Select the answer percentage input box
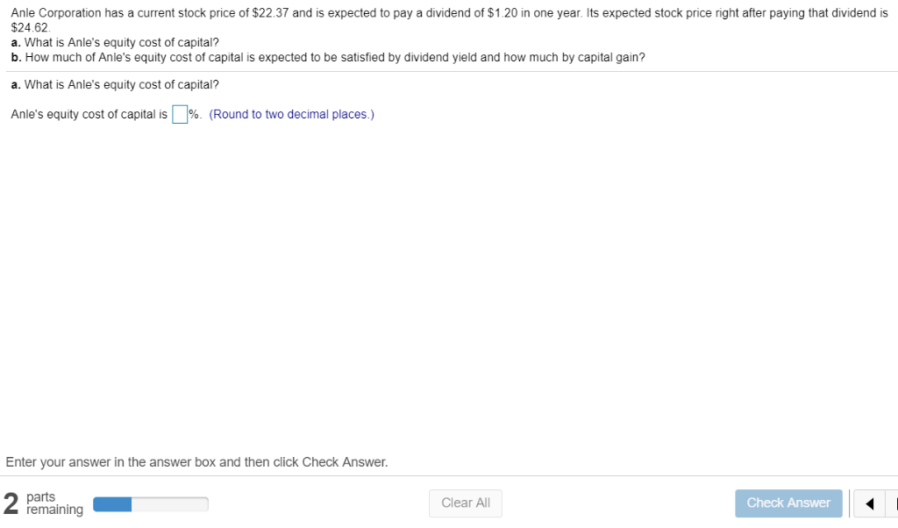The image size is (898, 528). click(x=178, y=113)
